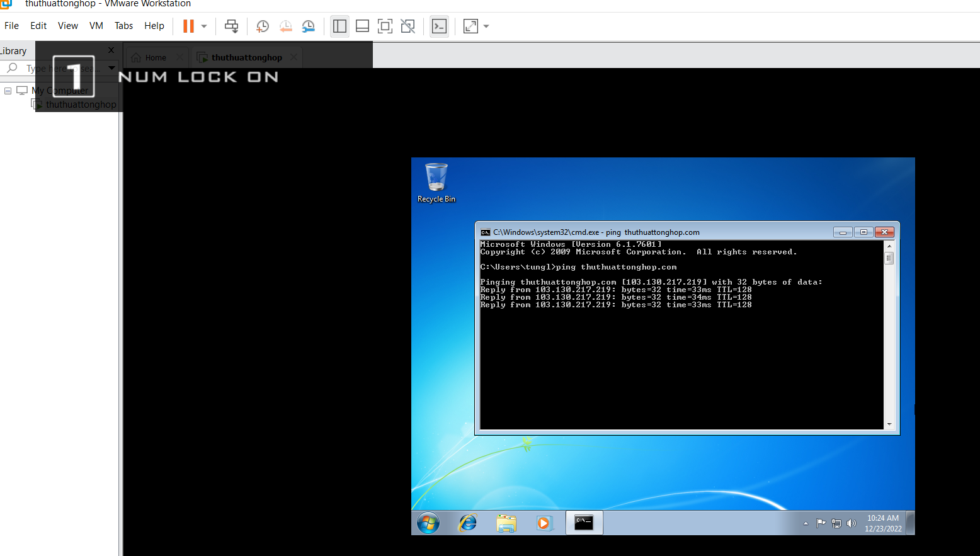Viewport: 980px width, 556px height.
Task: Open power options dropdown next to pause
Action: (204, 26)
